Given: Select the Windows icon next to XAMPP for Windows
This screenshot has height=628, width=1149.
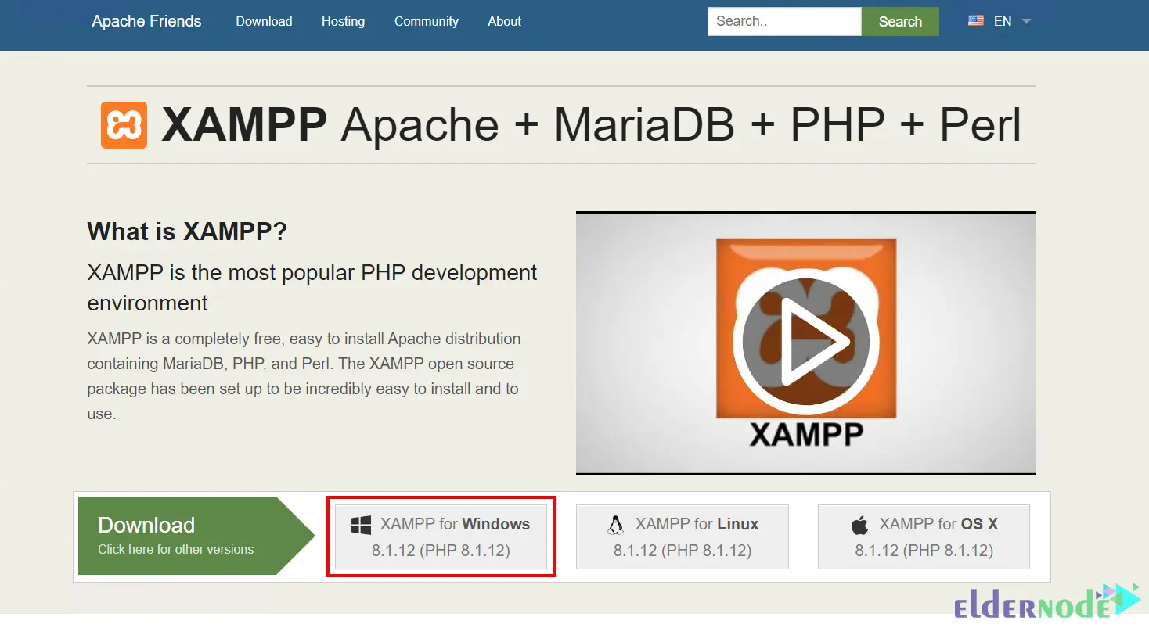Looking at the screenshot, I should coord(362,524).
